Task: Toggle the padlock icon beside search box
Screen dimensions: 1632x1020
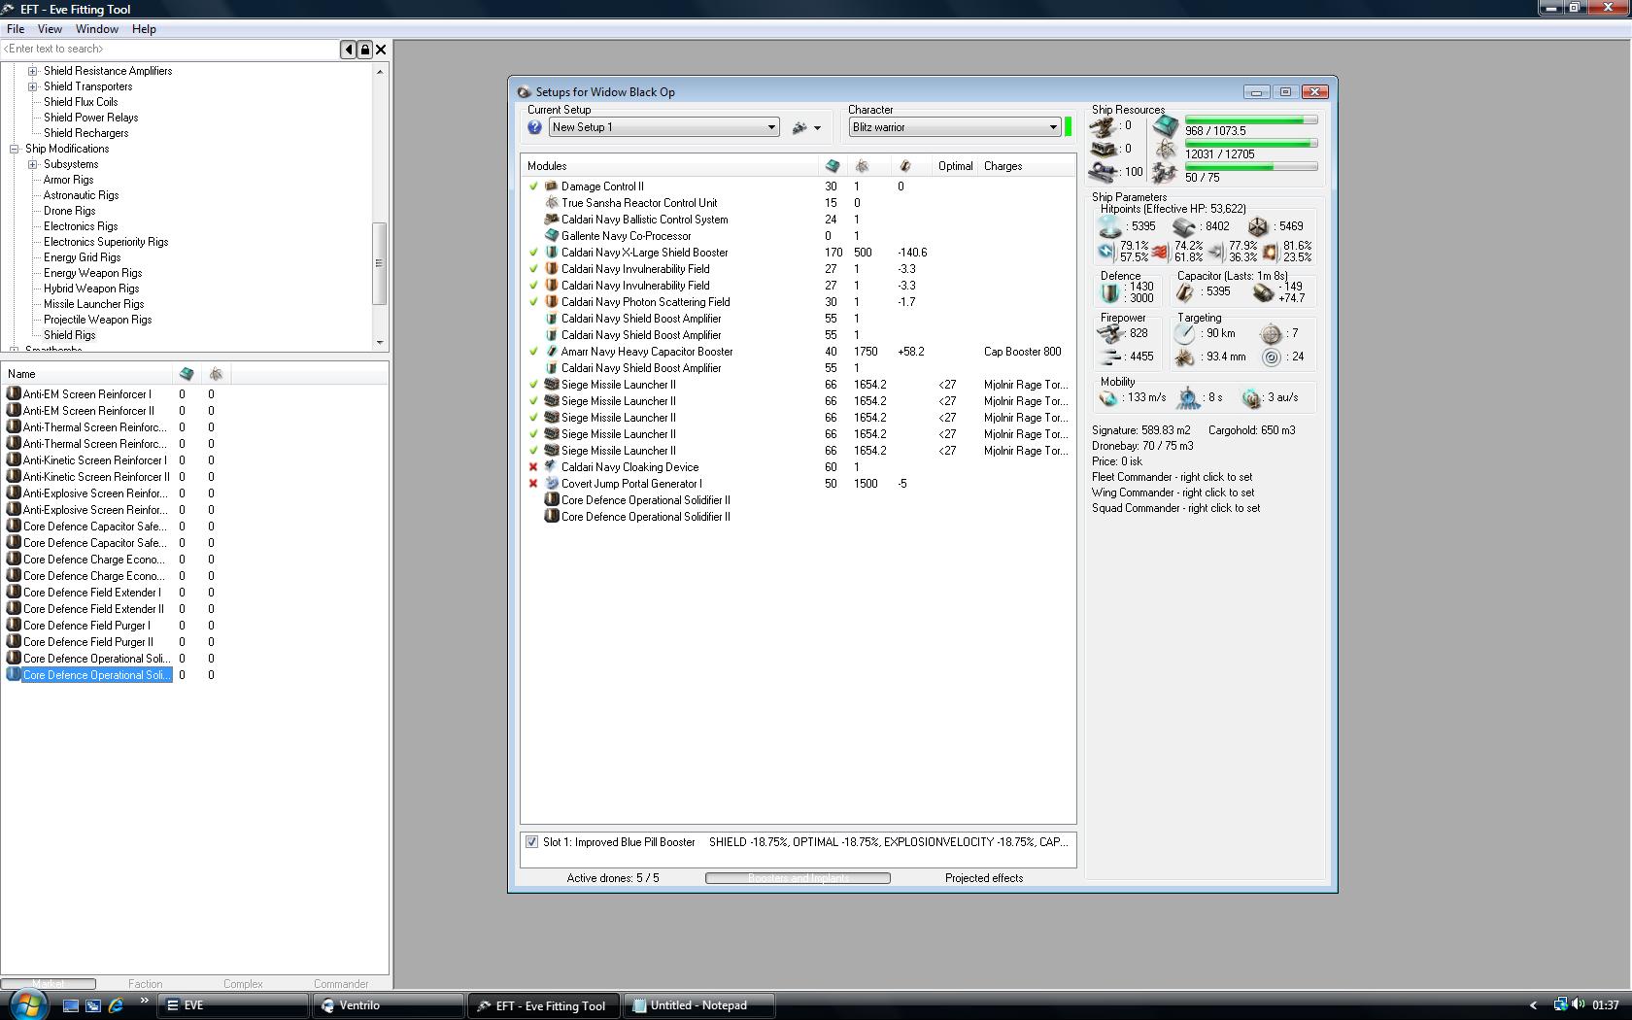Action: [x=364, y=50]
